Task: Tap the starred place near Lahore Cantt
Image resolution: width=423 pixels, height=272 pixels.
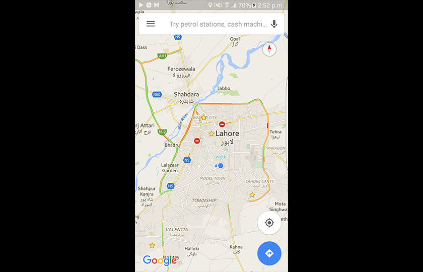Action: [x=252, y=194]
